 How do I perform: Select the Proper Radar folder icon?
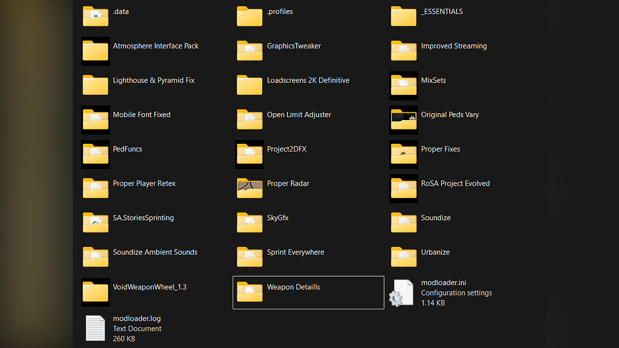click(x=250, y=188)
